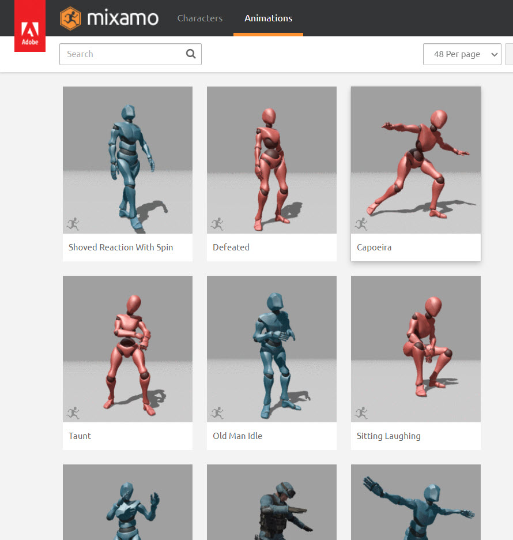Select the Sitting Laughing animation thumbnail

point(416,349)
